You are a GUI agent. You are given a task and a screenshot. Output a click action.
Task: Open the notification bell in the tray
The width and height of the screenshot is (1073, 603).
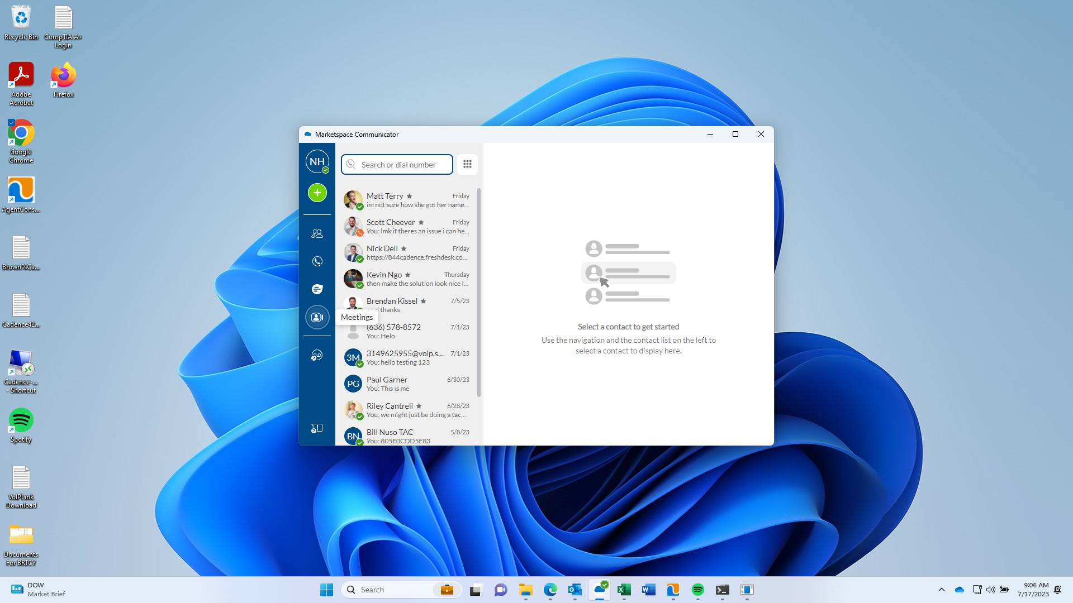[1058, 590]
